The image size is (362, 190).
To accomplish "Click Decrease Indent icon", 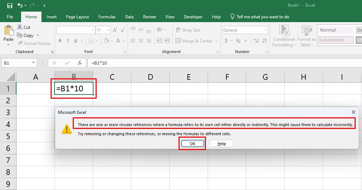I will click(x=160, y=41).
